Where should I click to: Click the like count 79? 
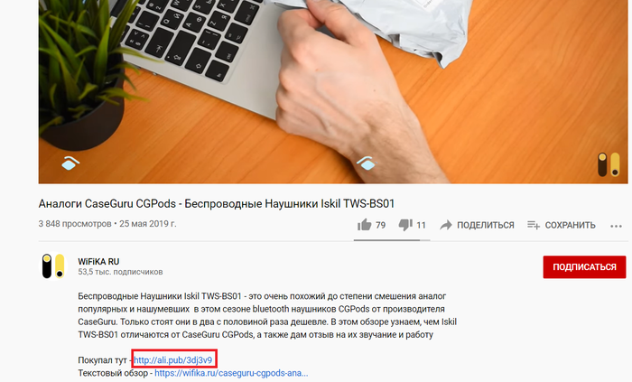pyautogui.click(x=381, y=225)
